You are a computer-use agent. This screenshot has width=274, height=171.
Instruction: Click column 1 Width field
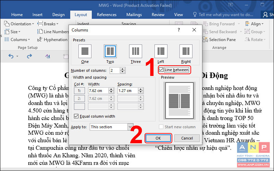point(98,91)
